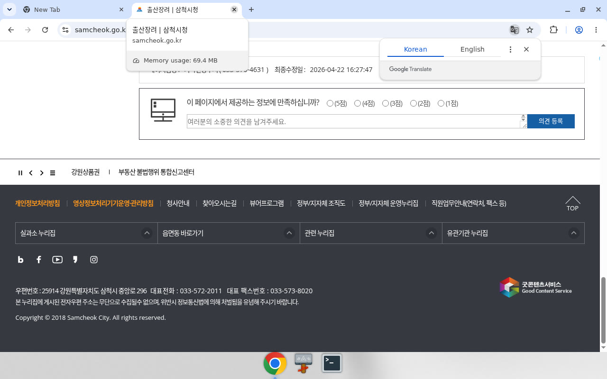Open translate options three-dot menu

tap(510, 49)
